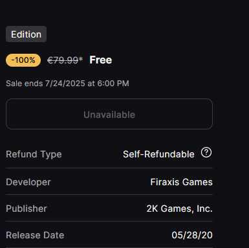Click the Free price label

pos(101,60)
